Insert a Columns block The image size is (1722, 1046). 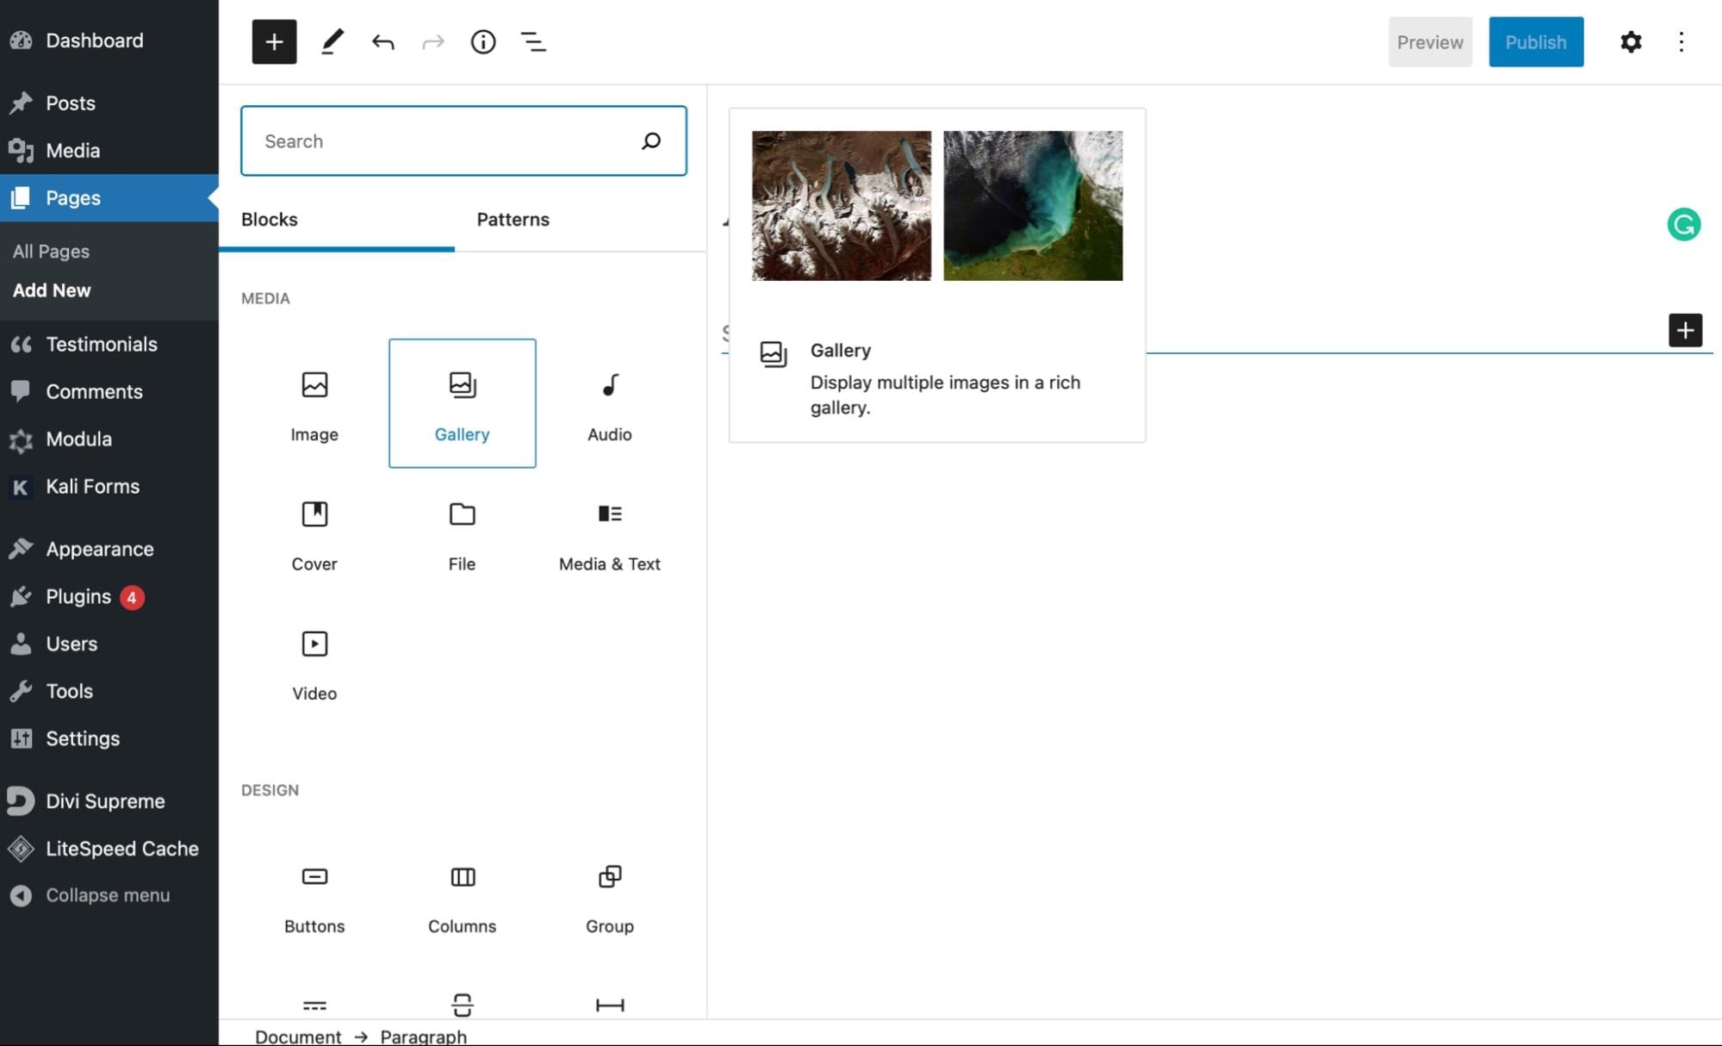(462, 896)
